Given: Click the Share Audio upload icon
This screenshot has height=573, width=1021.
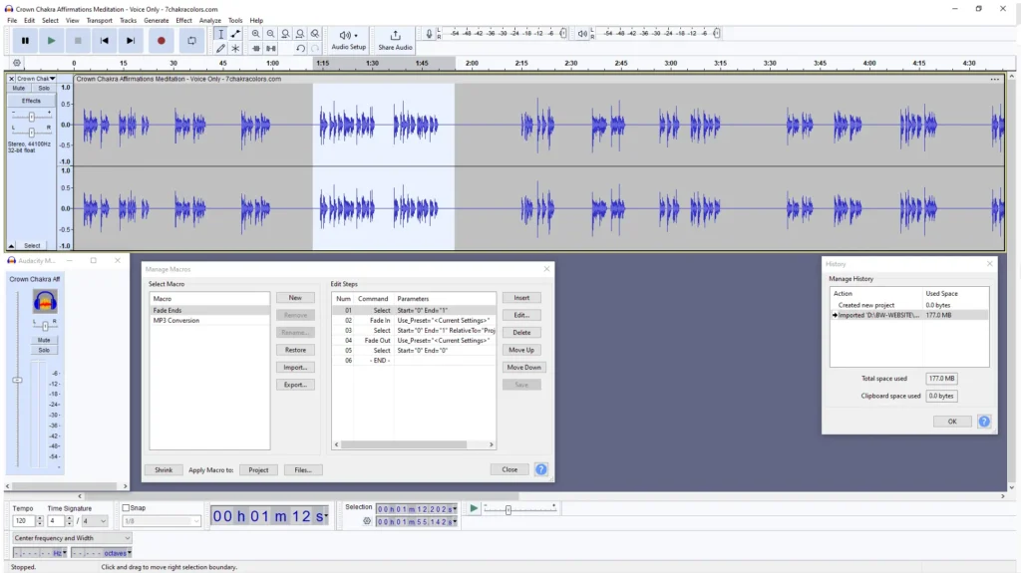Looking at the screenshot, I should 395,35.
